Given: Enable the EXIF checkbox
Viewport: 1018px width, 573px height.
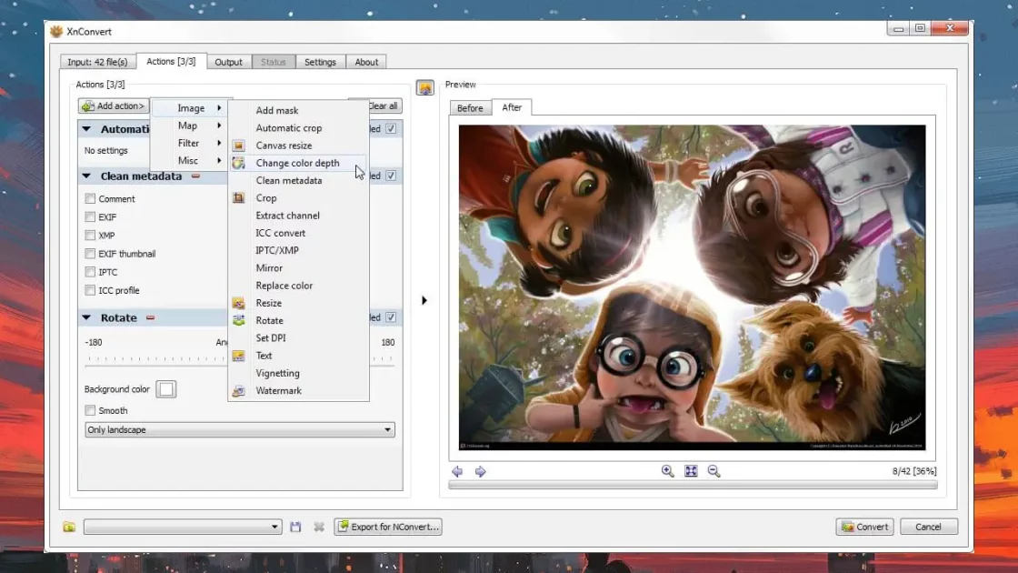Looking at the screenshot, I should click(x=90, y=217).
